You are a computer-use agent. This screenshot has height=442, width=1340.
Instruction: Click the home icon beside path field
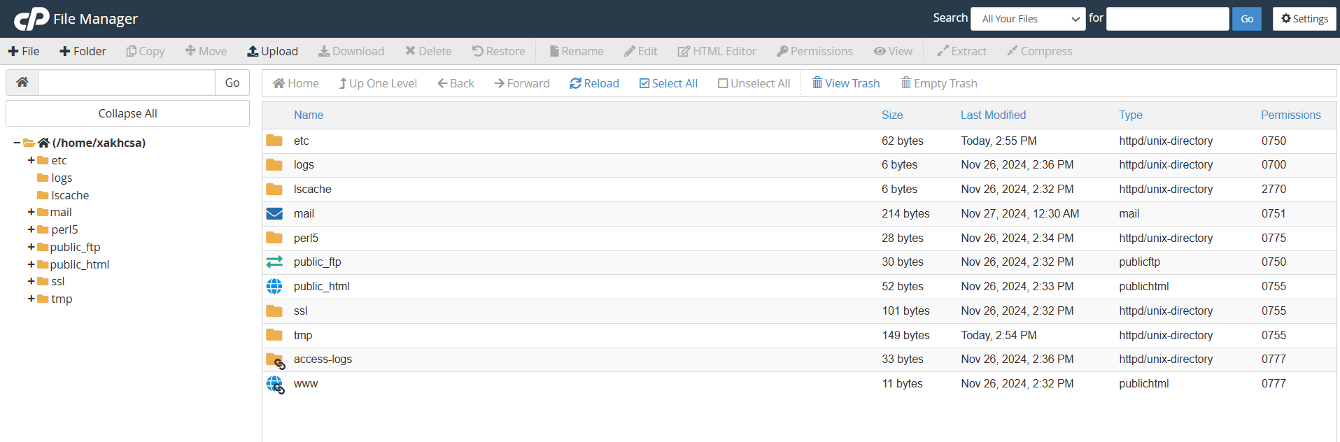coord(22,83)
